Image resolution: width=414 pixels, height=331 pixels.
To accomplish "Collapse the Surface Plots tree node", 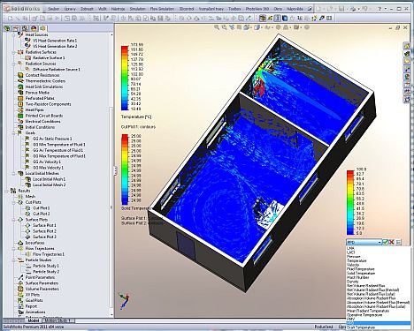I will (x=14, y=220).
